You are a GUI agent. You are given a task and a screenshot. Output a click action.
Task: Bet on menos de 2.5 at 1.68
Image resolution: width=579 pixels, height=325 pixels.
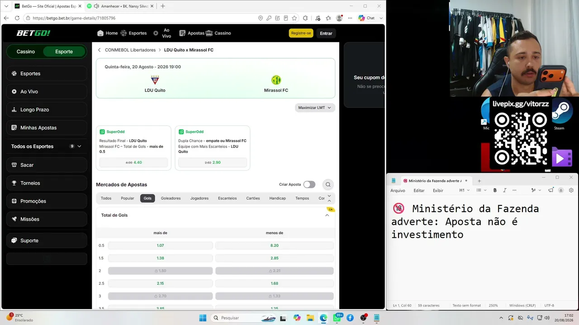274,283
